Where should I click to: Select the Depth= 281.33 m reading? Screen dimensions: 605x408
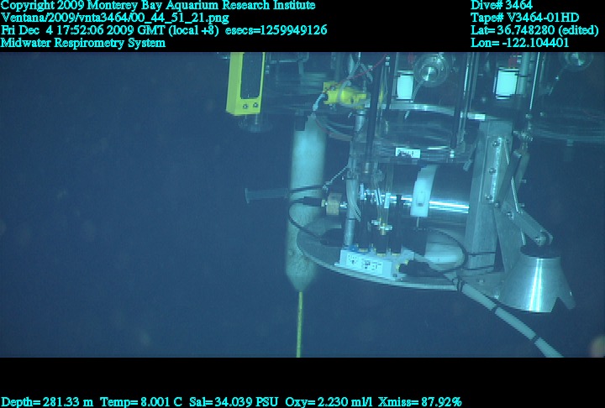(x=48, y=402)
